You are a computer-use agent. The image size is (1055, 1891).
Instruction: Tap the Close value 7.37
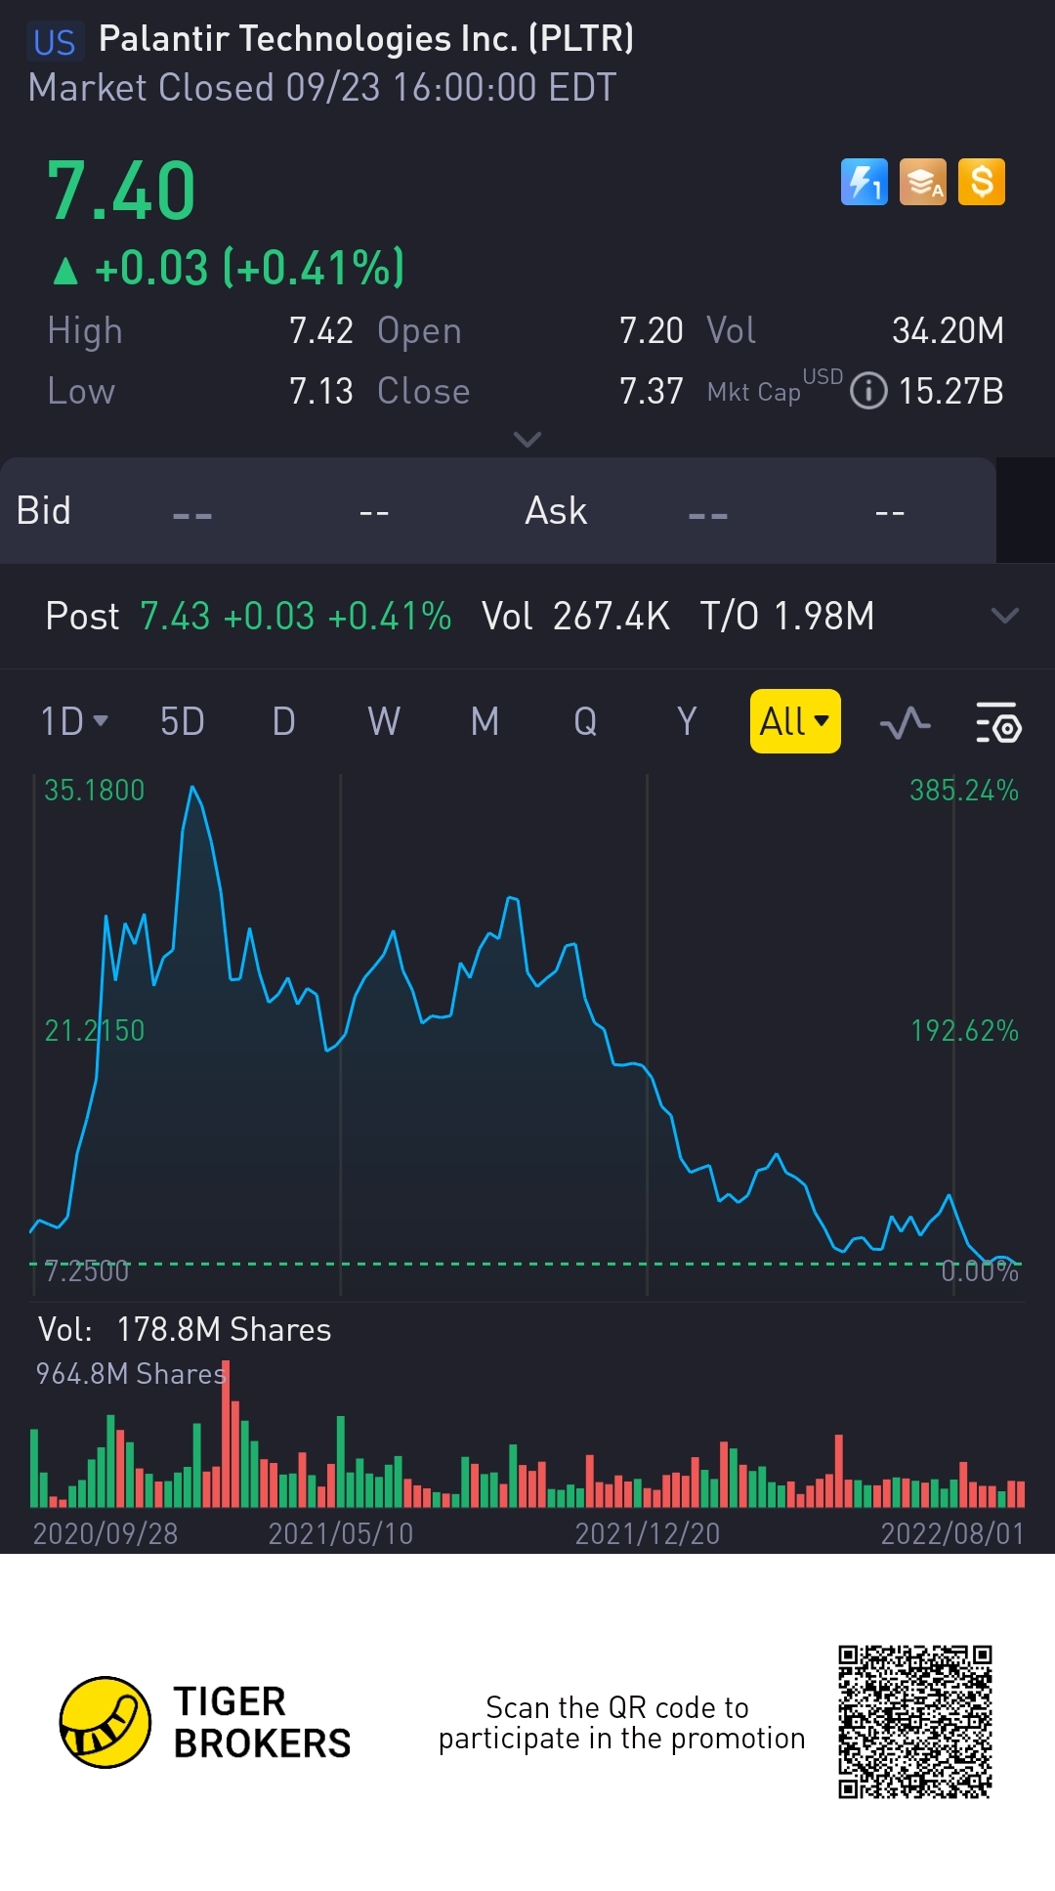coord(652,391)
